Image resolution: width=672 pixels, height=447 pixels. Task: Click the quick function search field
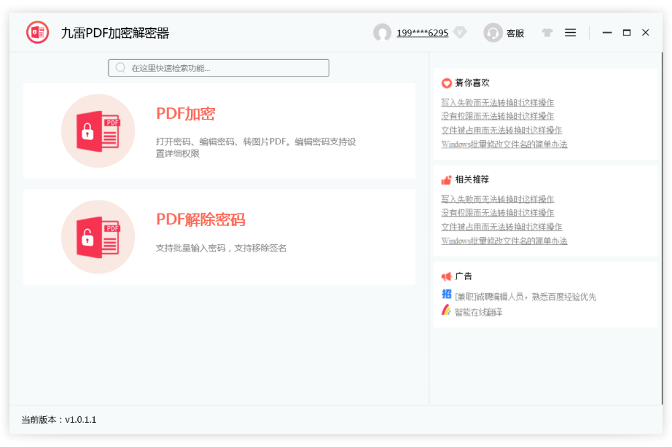click(219, 68)
